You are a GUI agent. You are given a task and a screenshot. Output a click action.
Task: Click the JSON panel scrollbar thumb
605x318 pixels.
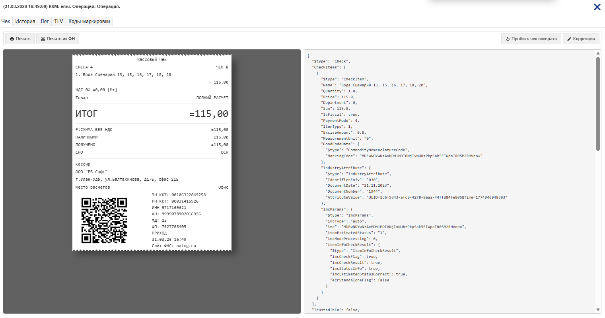(598, 103)
